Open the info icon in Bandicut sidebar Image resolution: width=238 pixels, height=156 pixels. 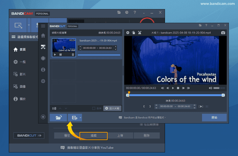[x=43, y=70]
